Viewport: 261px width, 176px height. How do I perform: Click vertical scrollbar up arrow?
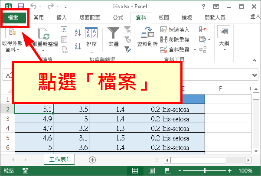(256, 89)
